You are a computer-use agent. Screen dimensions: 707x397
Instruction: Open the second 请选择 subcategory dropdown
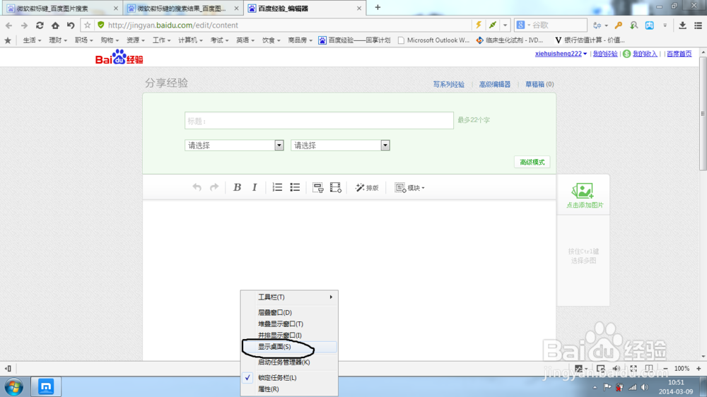click(340, 146)
